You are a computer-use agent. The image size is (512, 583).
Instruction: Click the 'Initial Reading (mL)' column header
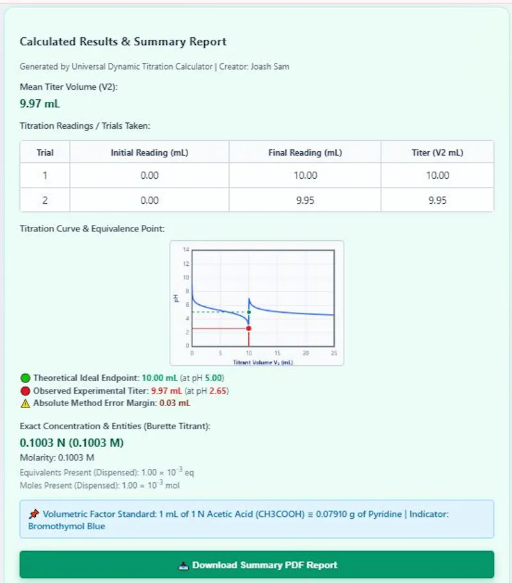pos(149,152)
